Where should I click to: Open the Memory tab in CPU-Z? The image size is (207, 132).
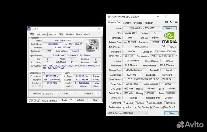pyautogui.click(x=52, y=34)
